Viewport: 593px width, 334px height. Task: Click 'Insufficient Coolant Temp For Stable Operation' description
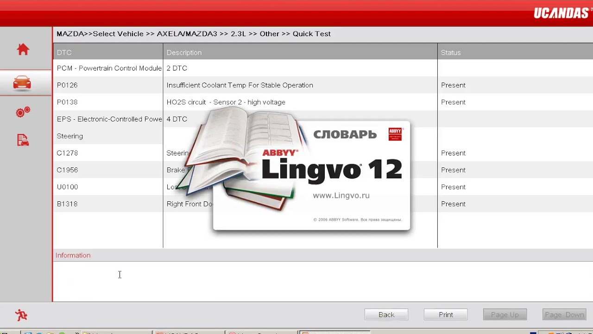(240, 85)
